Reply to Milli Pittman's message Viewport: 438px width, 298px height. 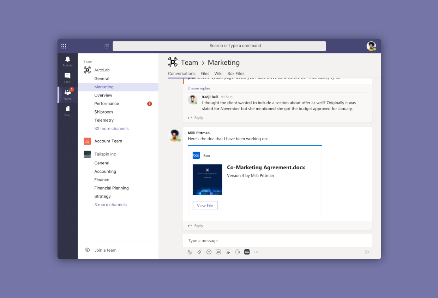(198, 226)
